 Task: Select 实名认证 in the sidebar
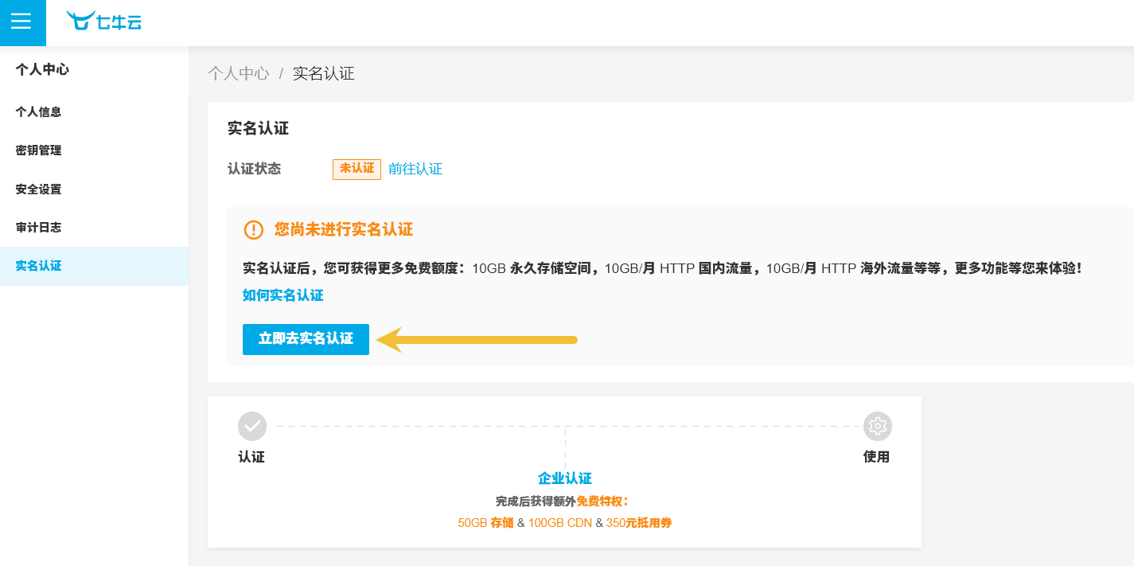(x=38, y=266)
